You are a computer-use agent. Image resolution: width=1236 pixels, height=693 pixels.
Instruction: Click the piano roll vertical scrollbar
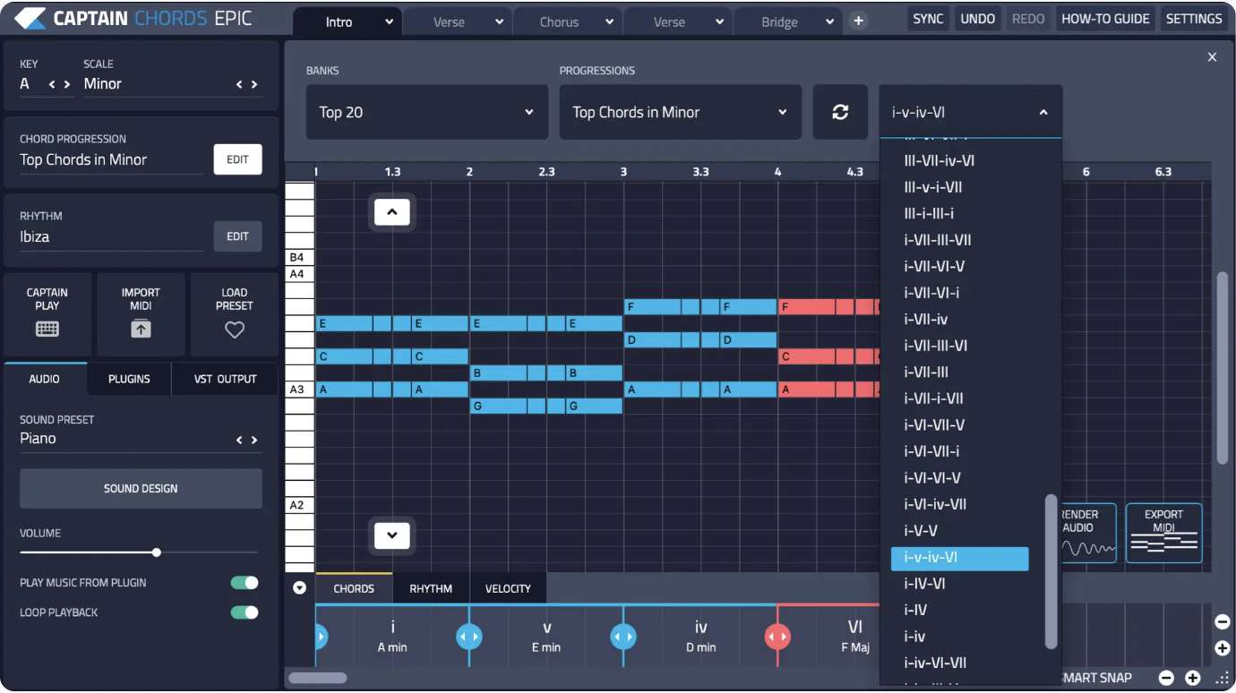(1223, 368)
